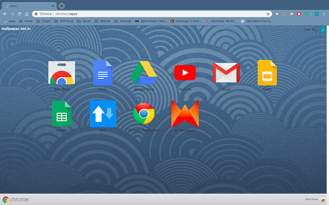
Task: Launch the 4K Wallpapers app
Action: click(185, 114)
